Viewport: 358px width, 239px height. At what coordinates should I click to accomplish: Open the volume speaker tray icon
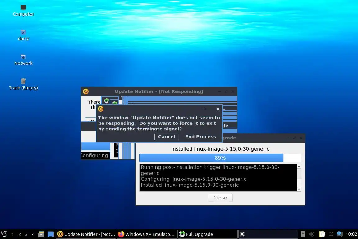[312, 234]
